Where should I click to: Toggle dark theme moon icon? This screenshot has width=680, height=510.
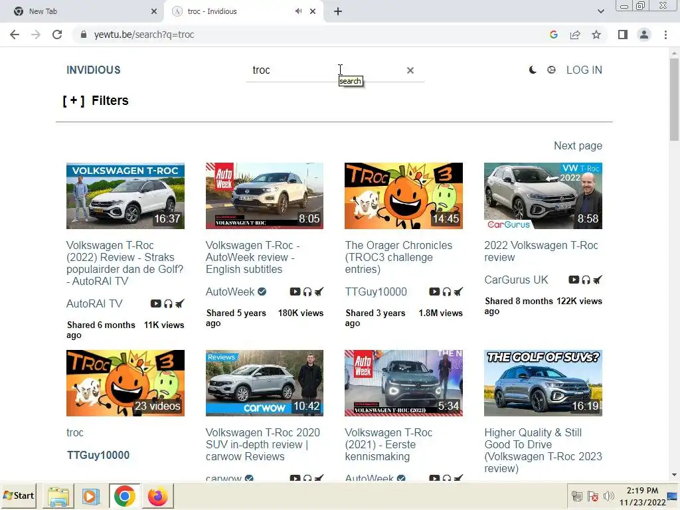[533, 70]
